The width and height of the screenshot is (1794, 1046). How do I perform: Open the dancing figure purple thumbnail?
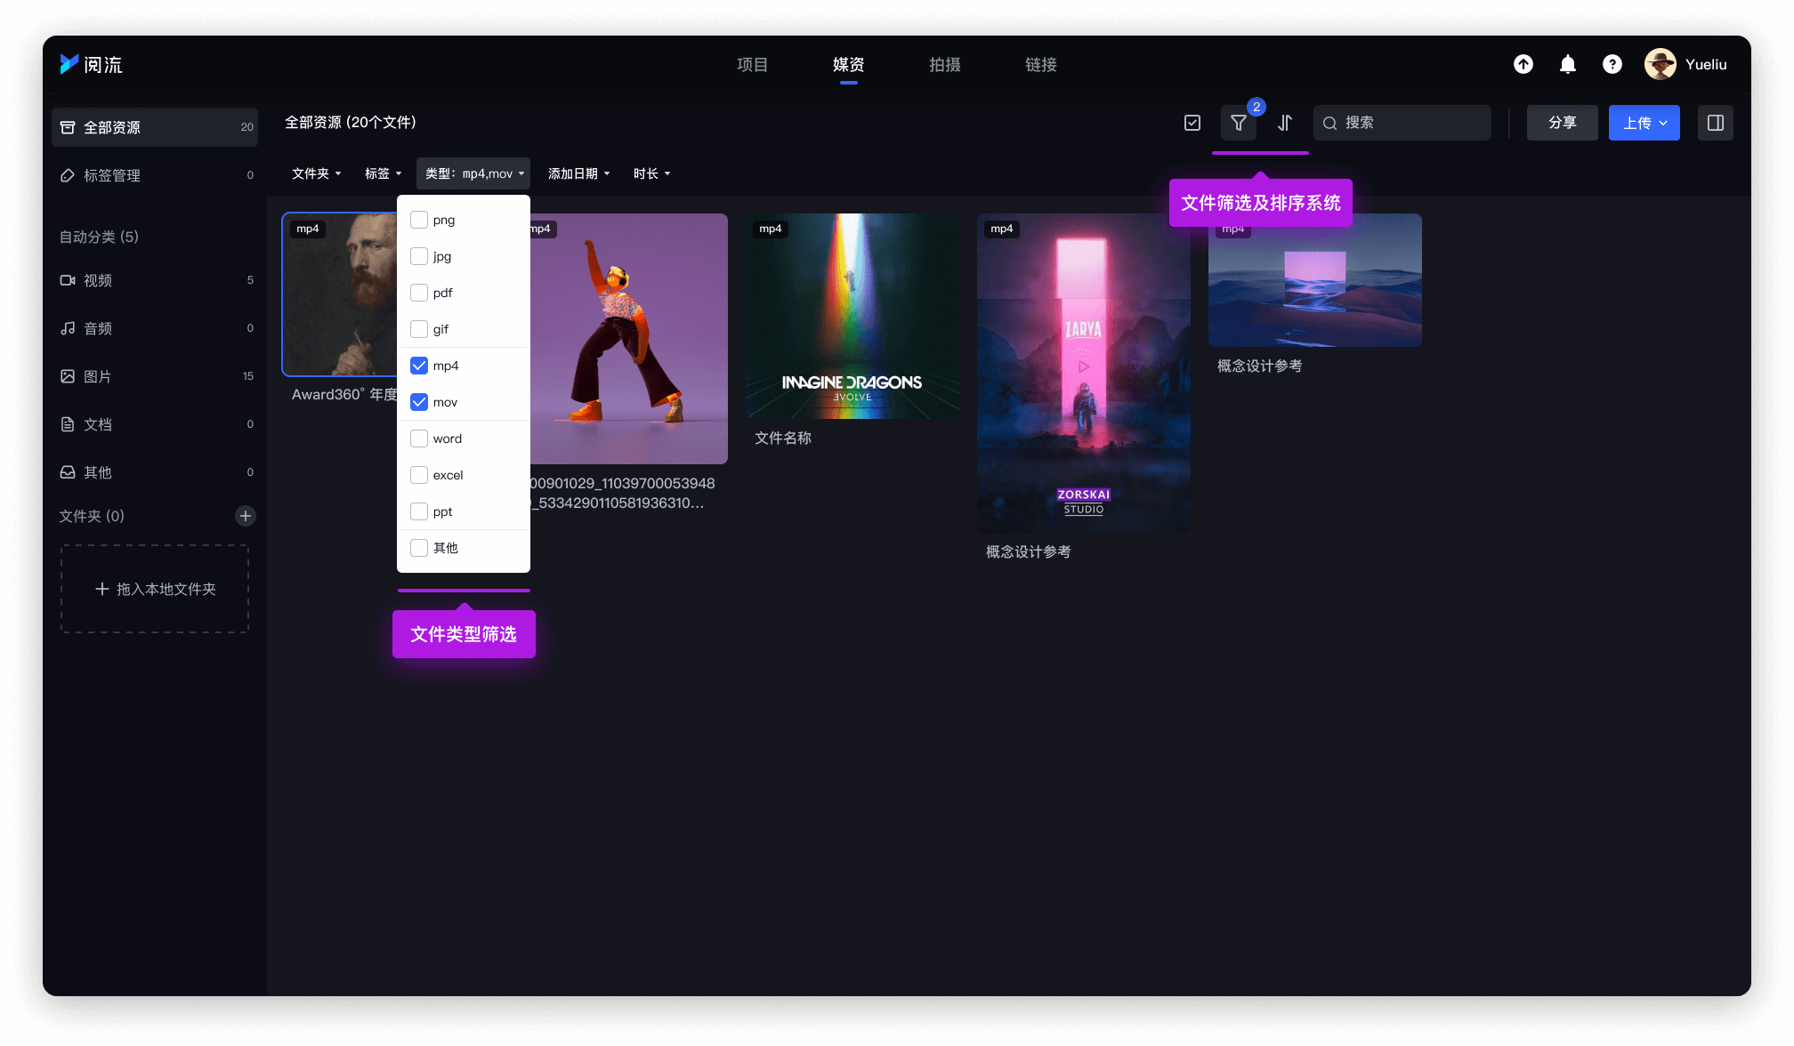[629, 339]
